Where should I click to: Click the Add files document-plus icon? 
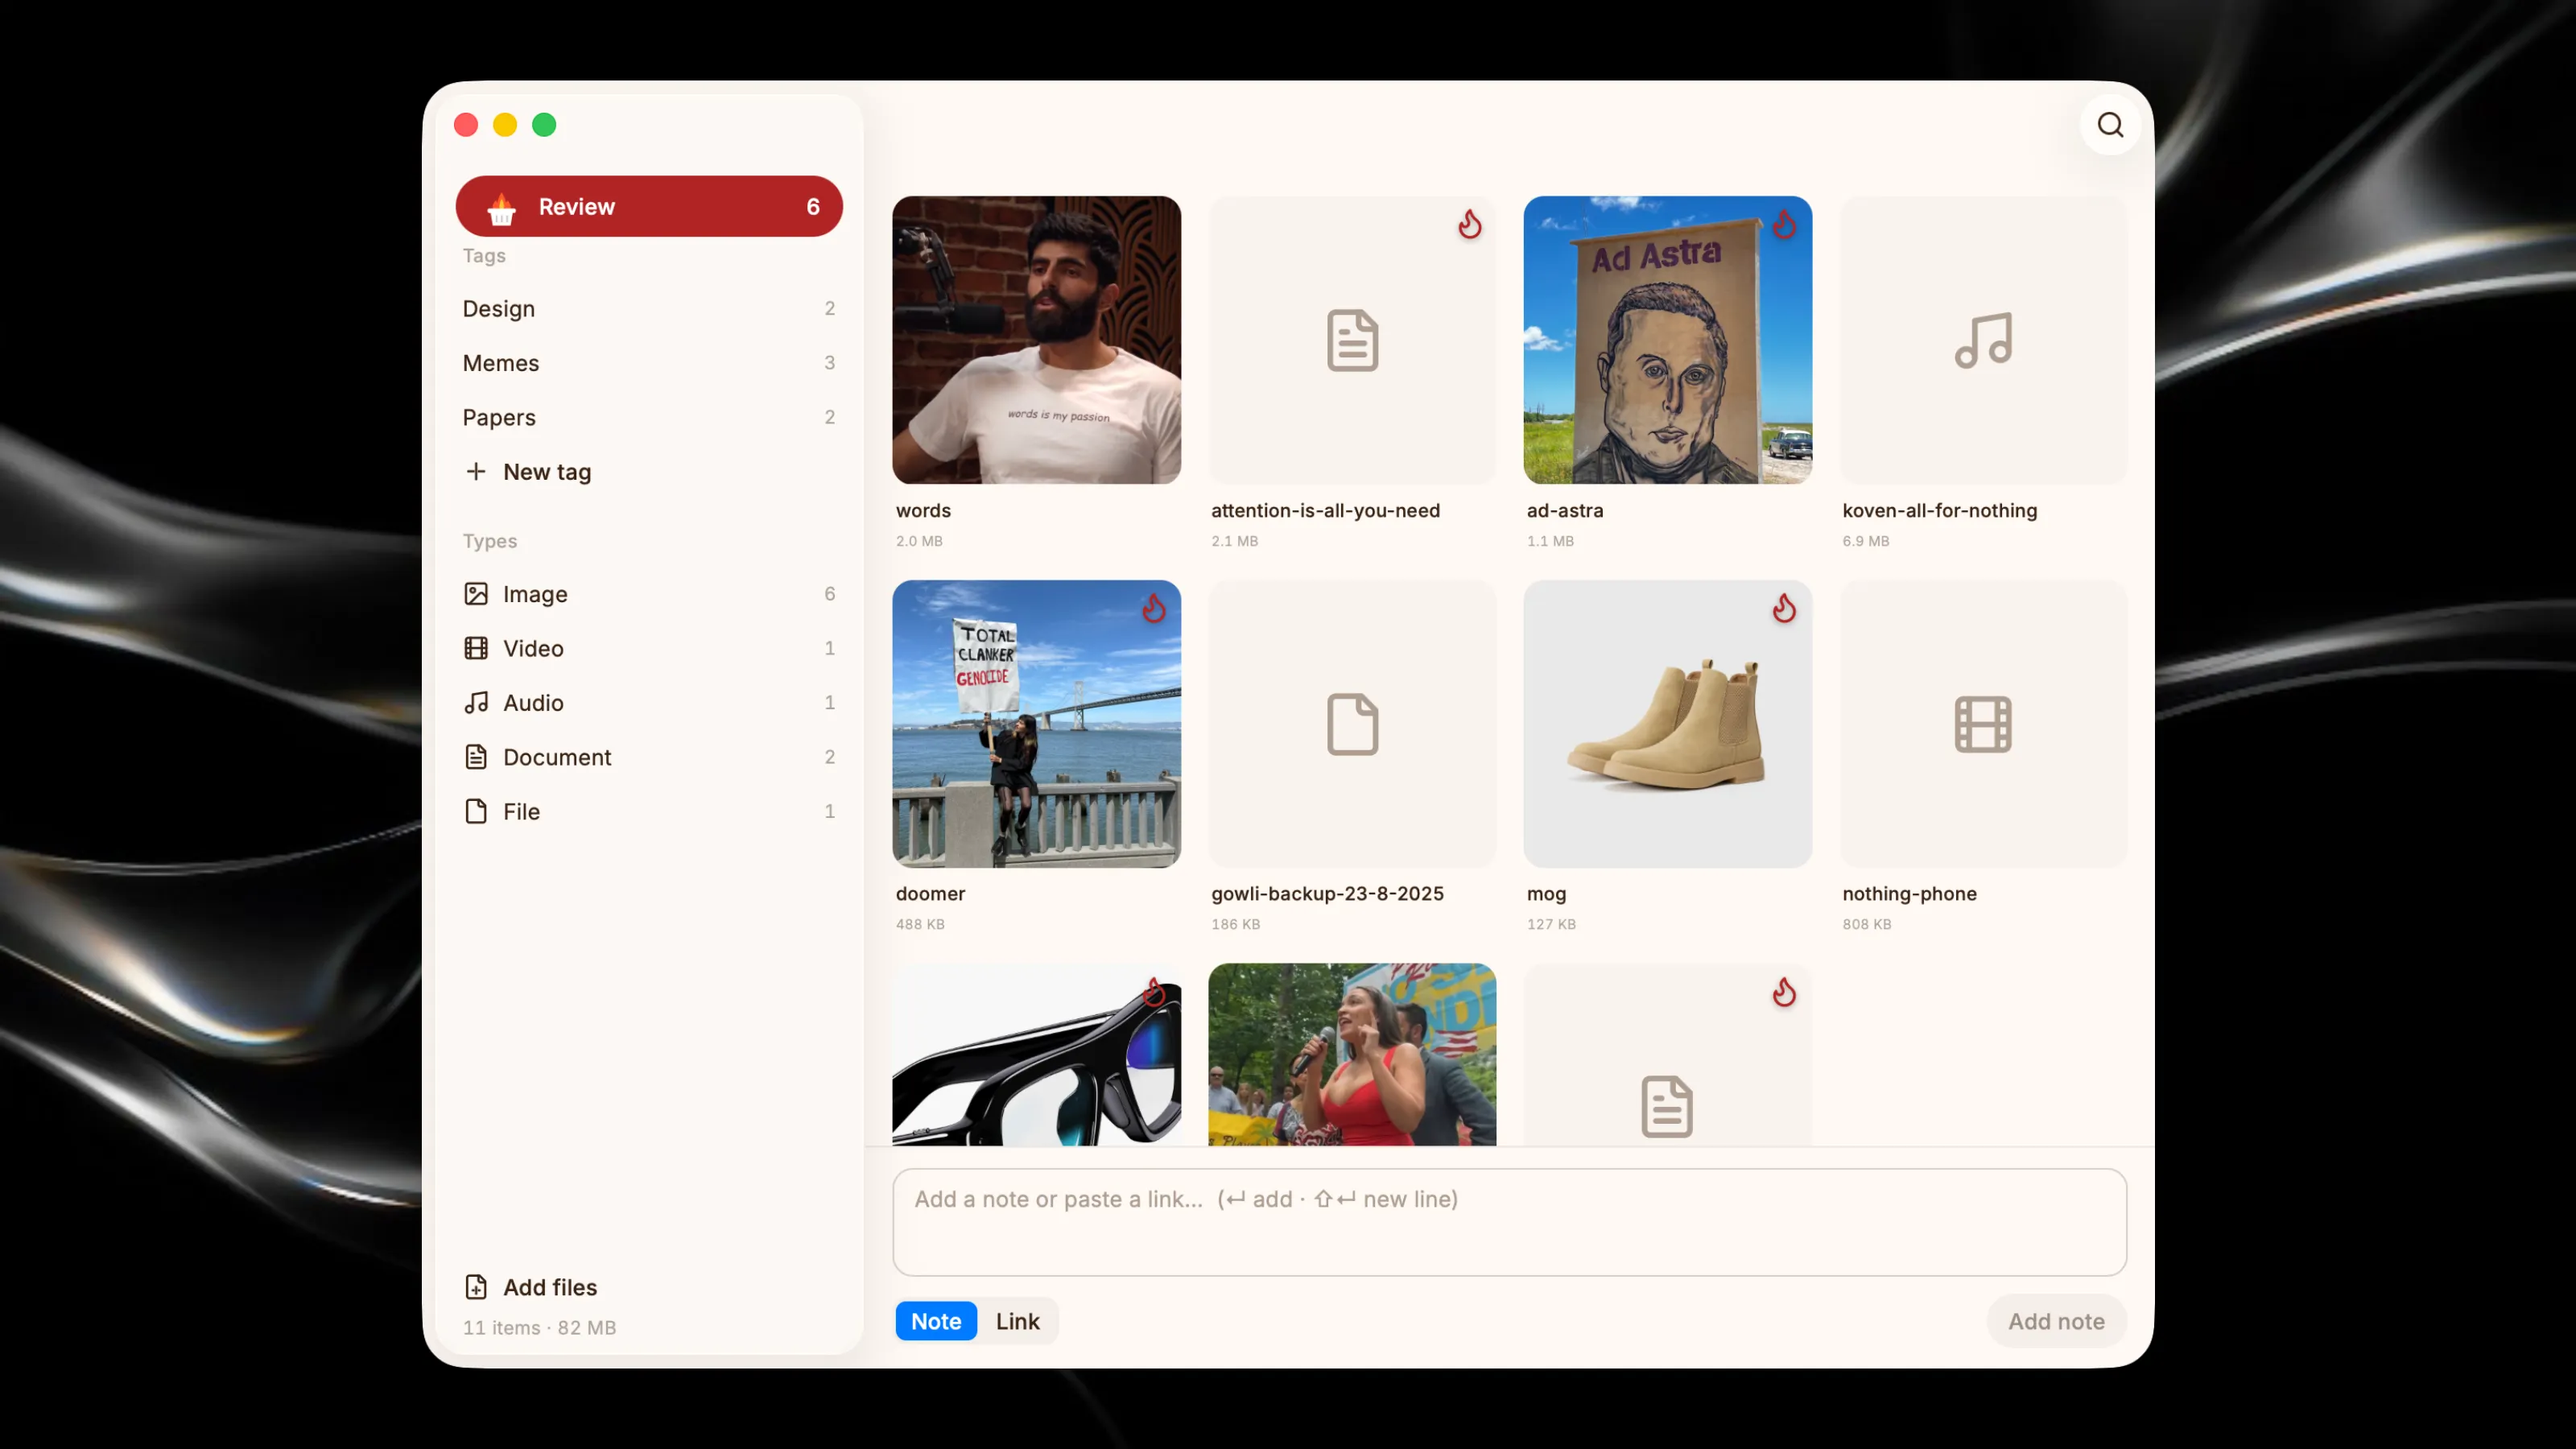[x=476, y=1287]
